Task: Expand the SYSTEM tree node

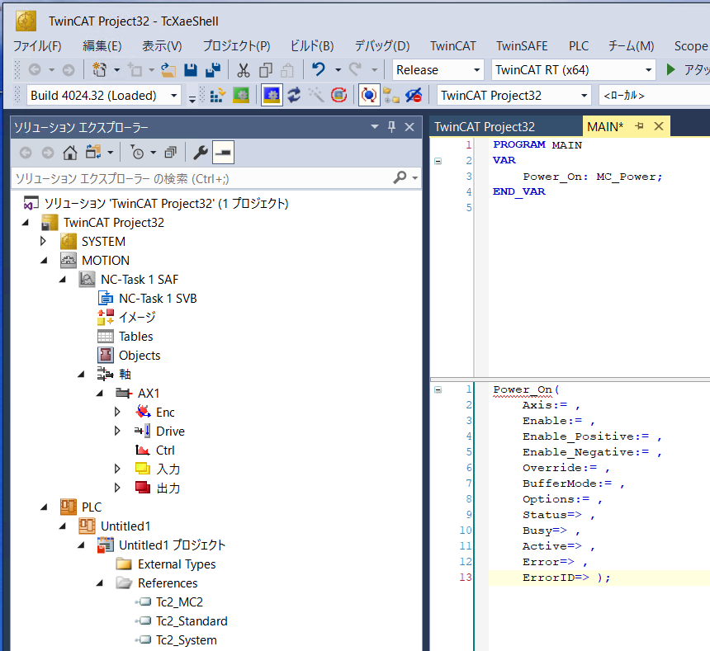Action: pyautogui.click(x=44, y=242)
